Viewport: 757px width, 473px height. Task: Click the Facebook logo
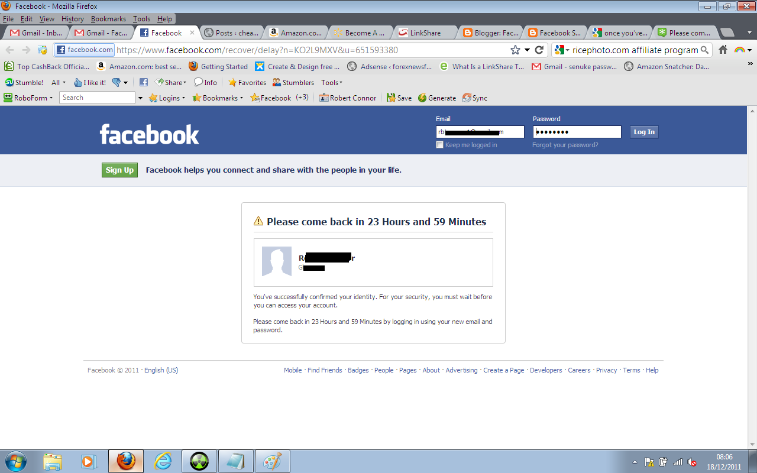149,134
